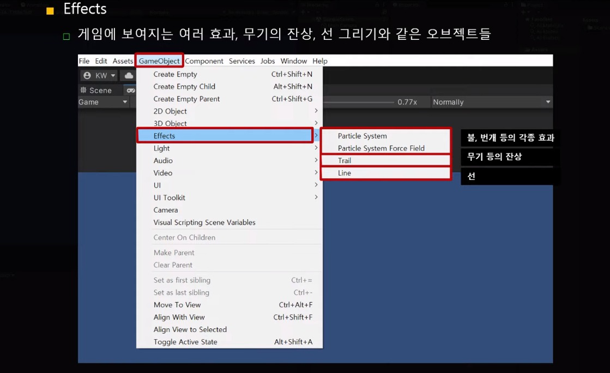Image resolution: width=610 pixels, height=373 pixels.
Task: Open the Services menu
Action: (x=241, y=61)
